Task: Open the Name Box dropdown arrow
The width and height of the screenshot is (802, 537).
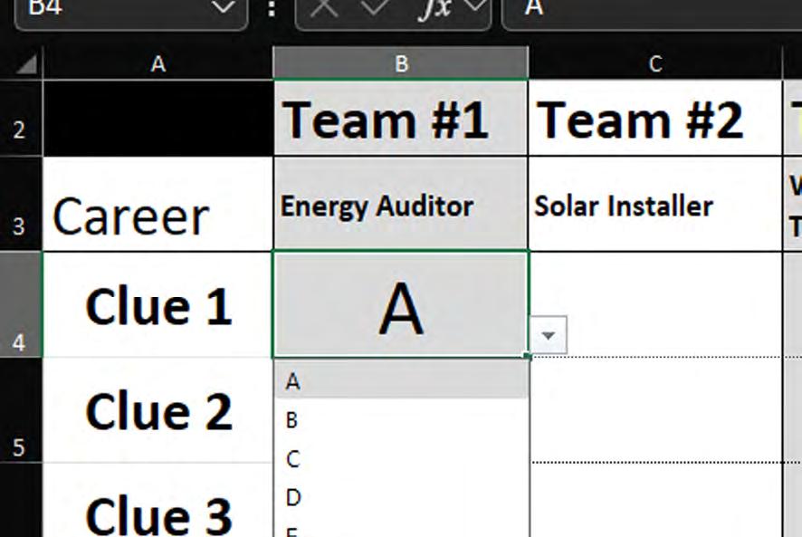Action: click(222, 8)
